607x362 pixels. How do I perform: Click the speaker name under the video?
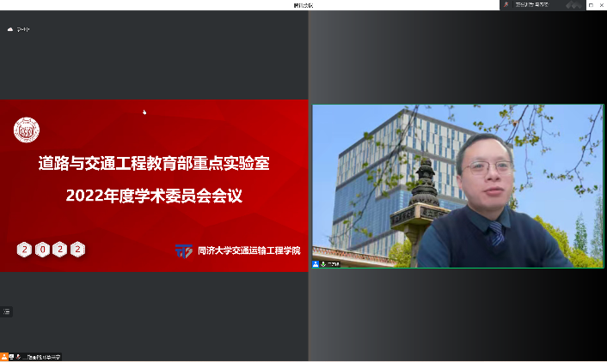tap(333, 264)
